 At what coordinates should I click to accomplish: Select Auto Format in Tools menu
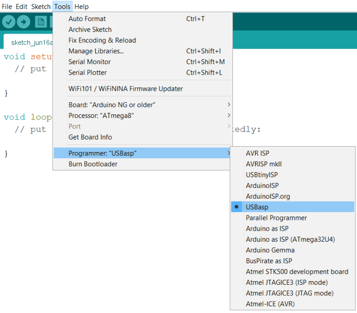tap(87, 19)
